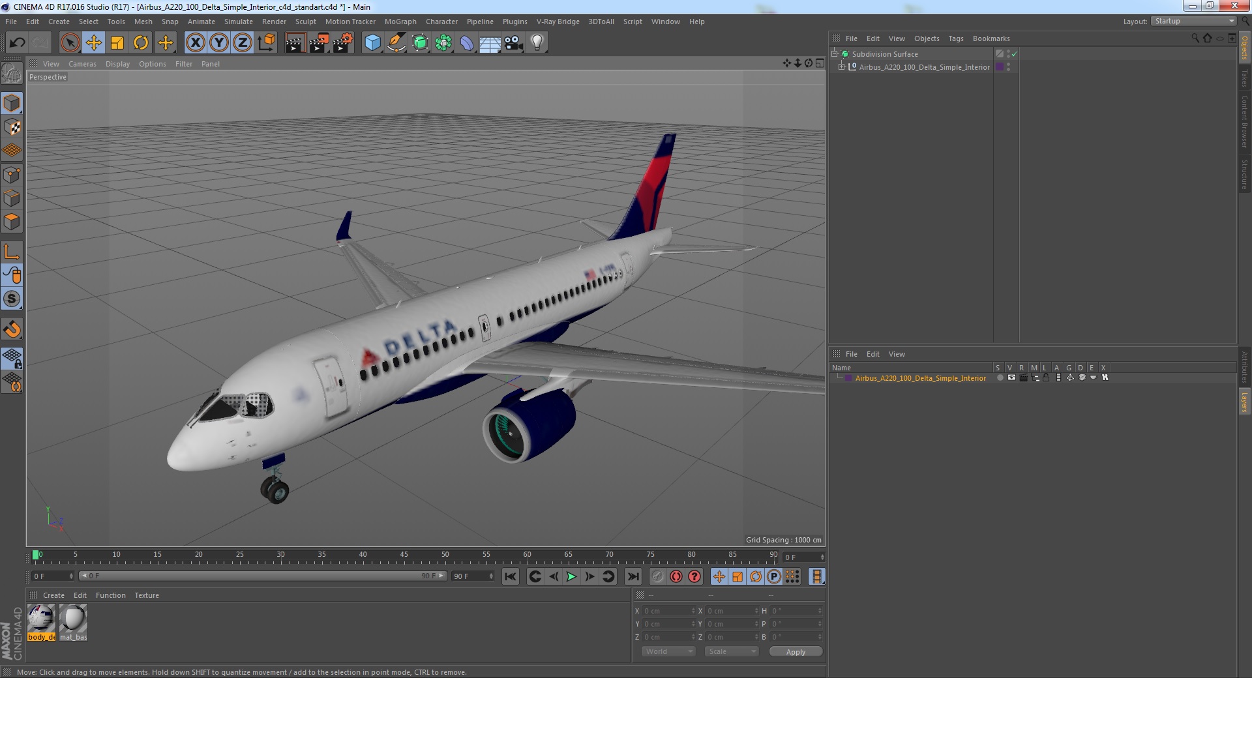Go to start of animation
The width and height of the screenshot is (1252, 755).
coord(510,576)
